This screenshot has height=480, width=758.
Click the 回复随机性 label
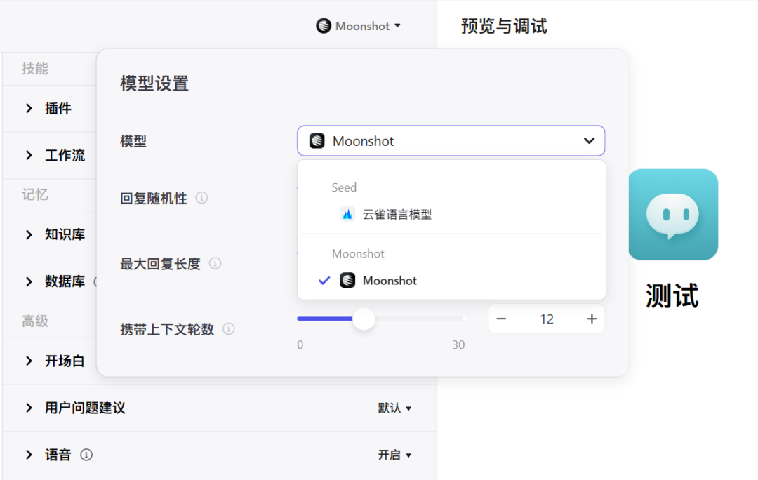(153, 198)
